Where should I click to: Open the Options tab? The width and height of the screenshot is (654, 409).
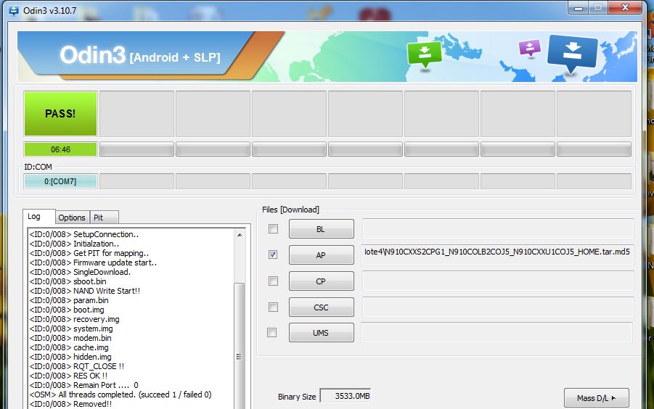[x=72, y=218]
